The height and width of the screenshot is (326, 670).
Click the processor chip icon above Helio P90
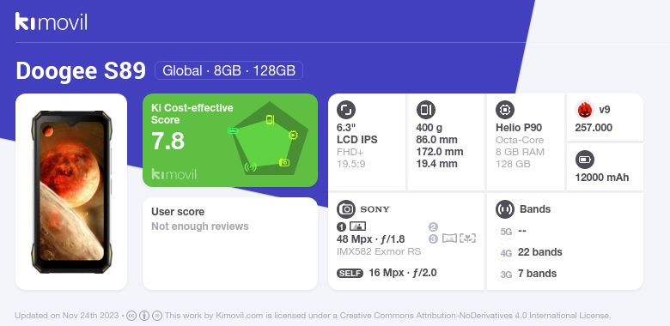point(505,110)
